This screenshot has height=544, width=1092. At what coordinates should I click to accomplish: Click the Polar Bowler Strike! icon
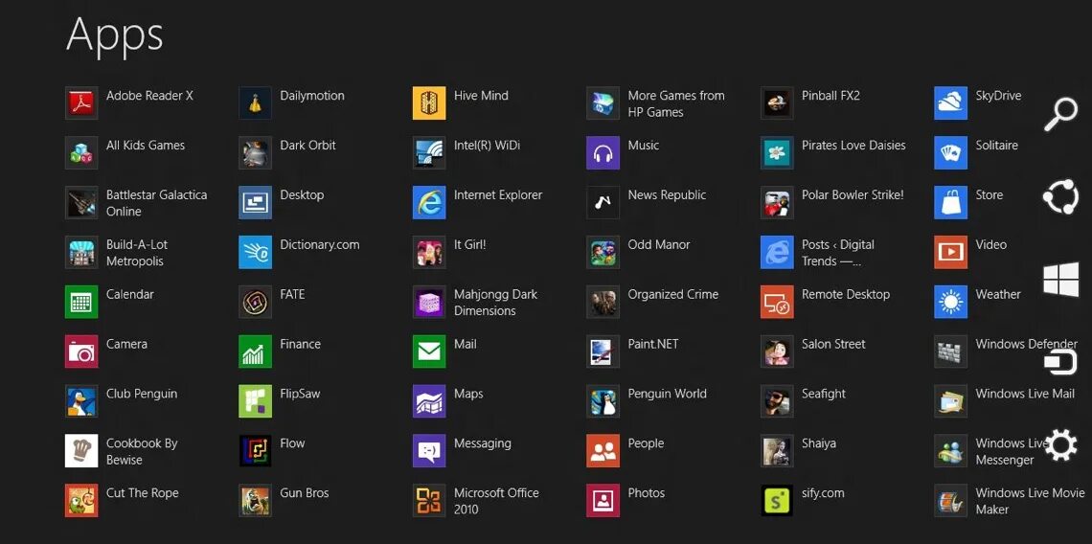click(777, 203)
